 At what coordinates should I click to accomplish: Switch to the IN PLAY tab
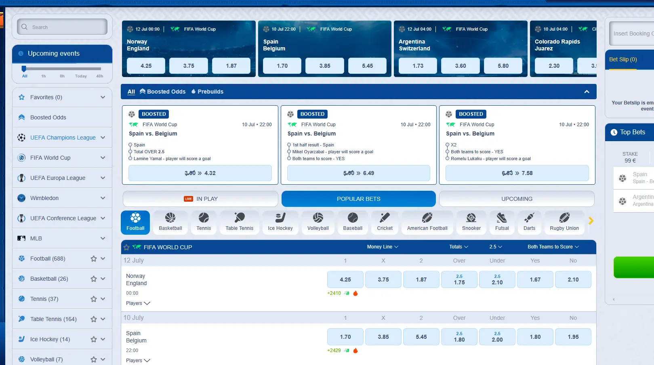pyautogui.click(x=200, y=199)
